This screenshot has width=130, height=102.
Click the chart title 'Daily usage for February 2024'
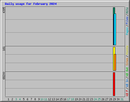click(x=31, y=4)
